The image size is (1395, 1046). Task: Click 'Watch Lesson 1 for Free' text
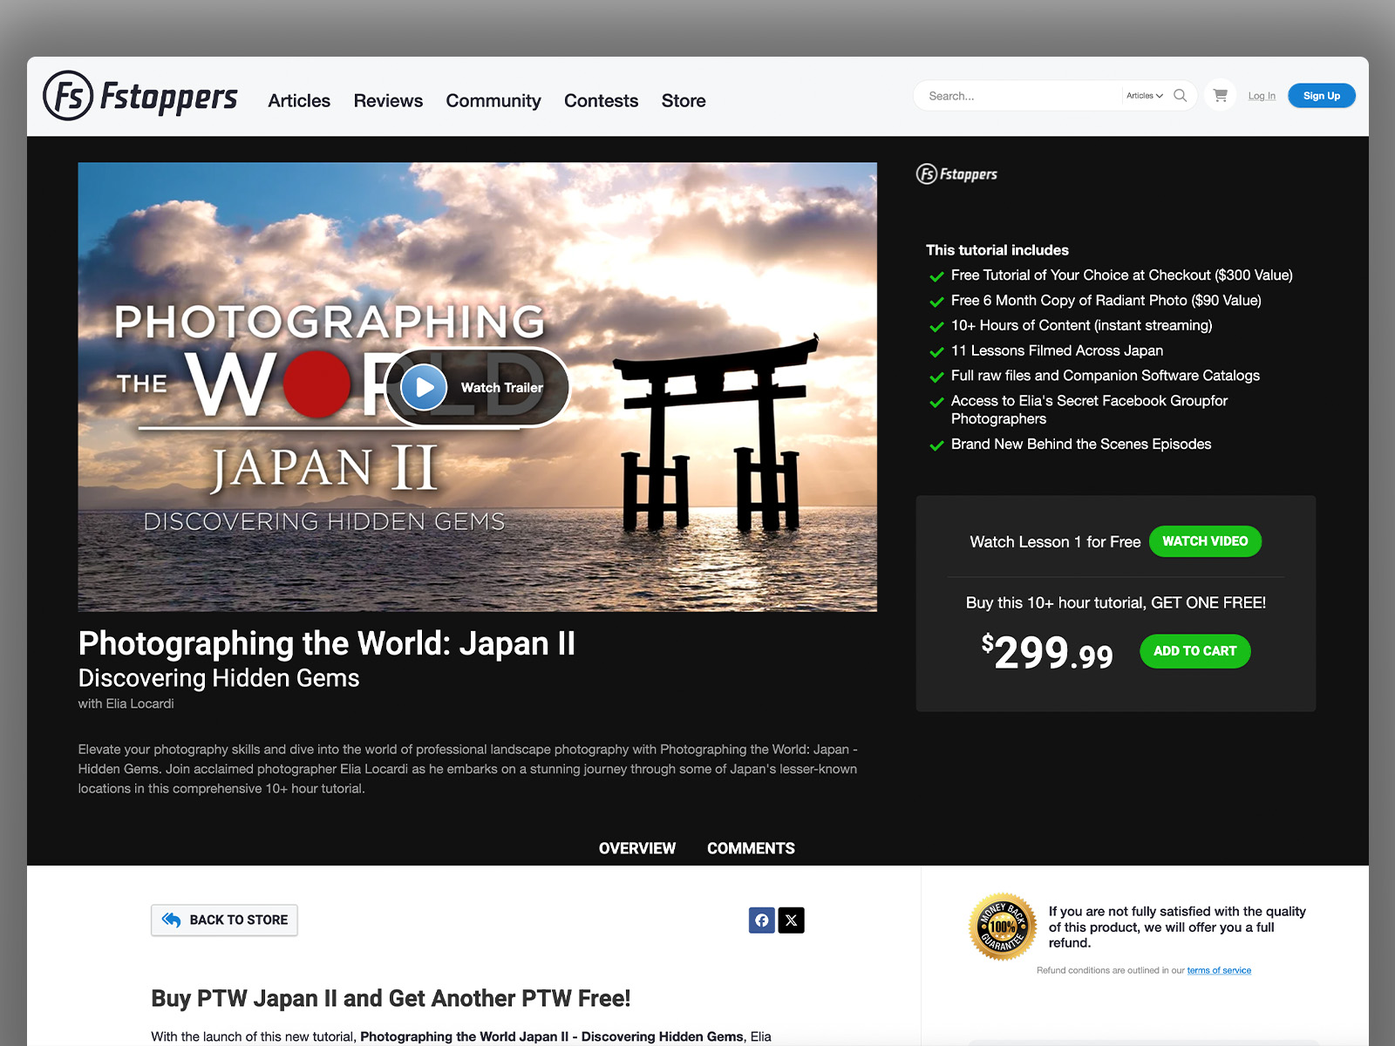point(1055,542)
